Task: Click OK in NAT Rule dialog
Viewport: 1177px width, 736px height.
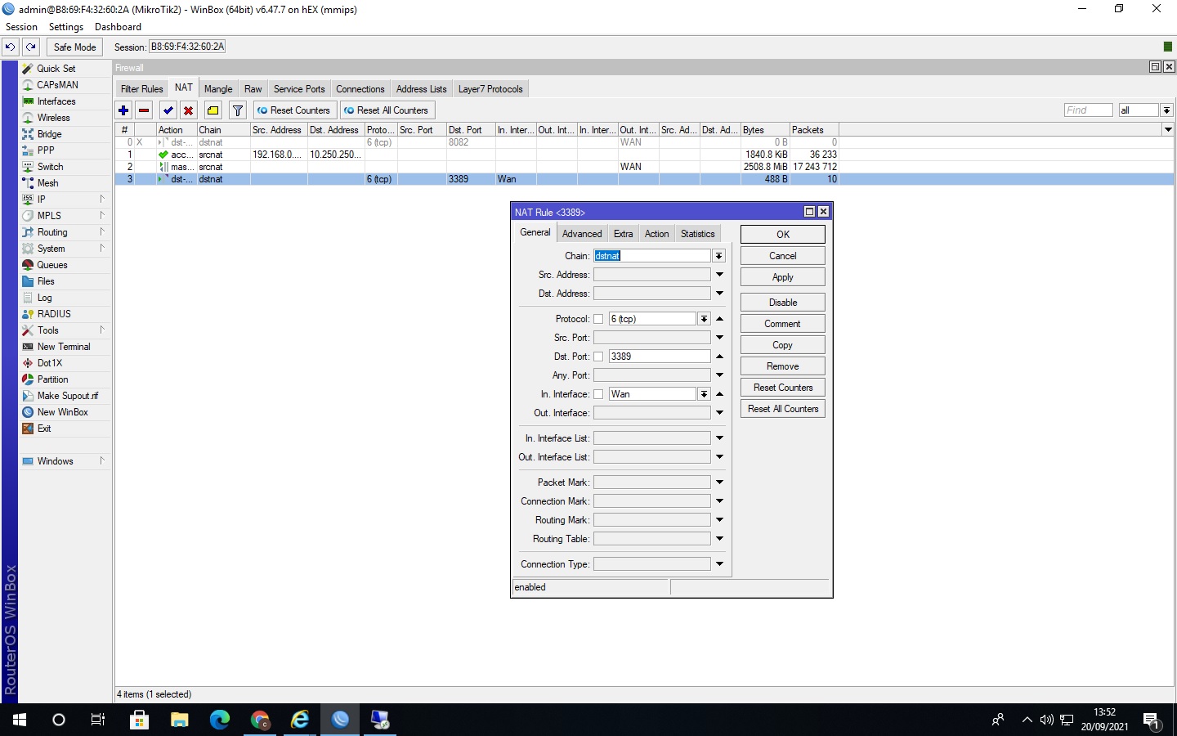Action: pyautogui.click(x=782, y=235)
